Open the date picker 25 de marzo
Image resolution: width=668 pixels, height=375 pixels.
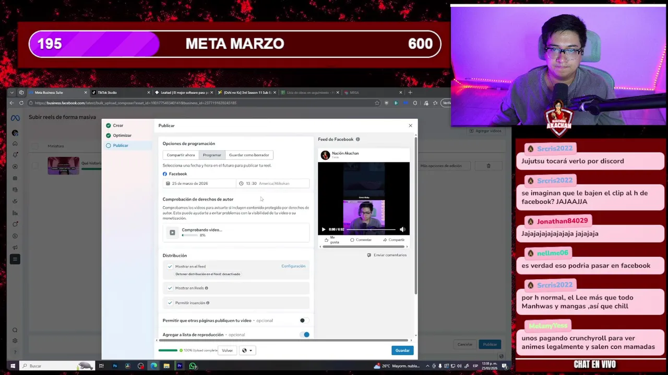point(198,183)
